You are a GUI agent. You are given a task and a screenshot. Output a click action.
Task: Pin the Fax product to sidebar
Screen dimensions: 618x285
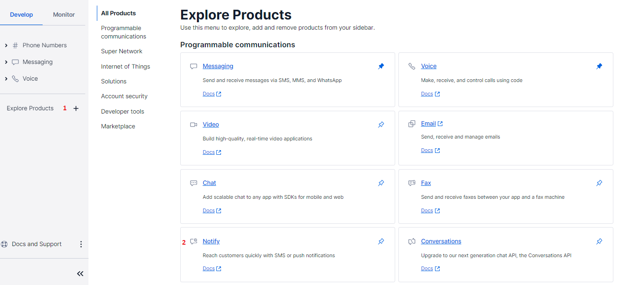[599, 183]
